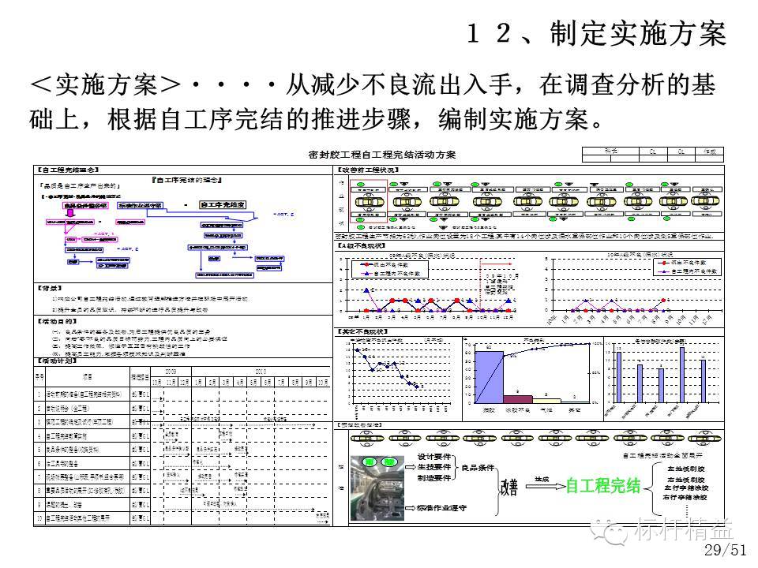Select the 【改善前工程状况】 section header
758x568 pixels.
367,170
